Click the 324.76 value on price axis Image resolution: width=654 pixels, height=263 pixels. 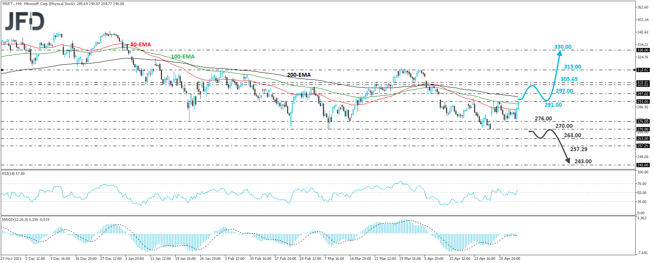(643, 57)
